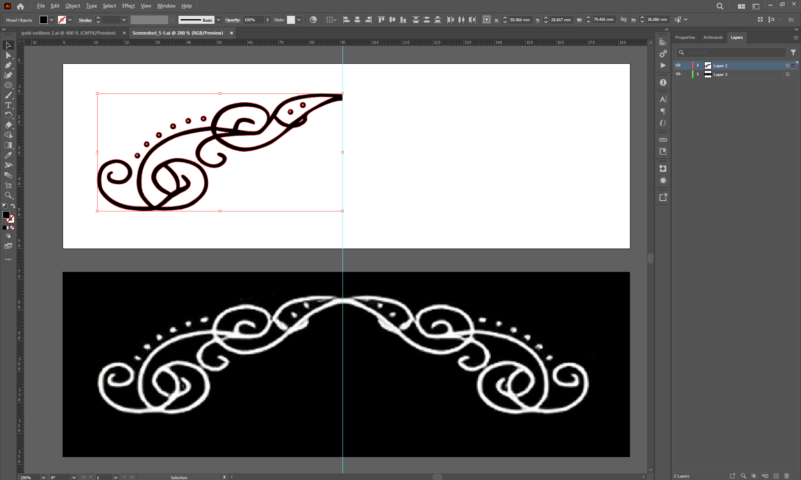Open the Effect menu
Screen dimensions: 801x480
(128, 6)
